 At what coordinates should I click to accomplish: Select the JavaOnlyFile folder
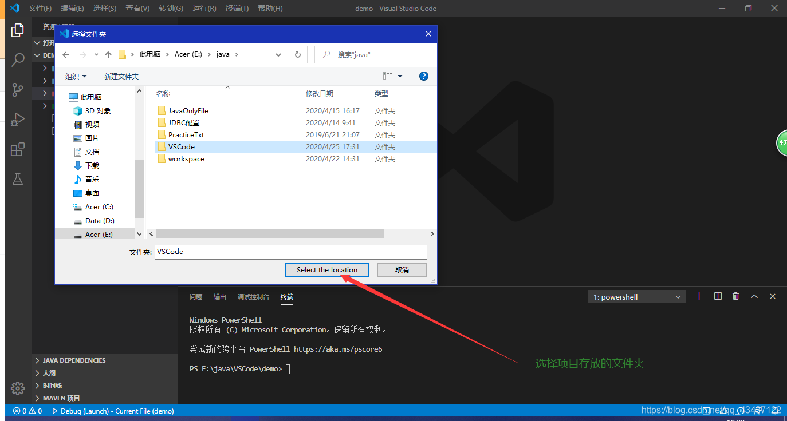point(188,110)
